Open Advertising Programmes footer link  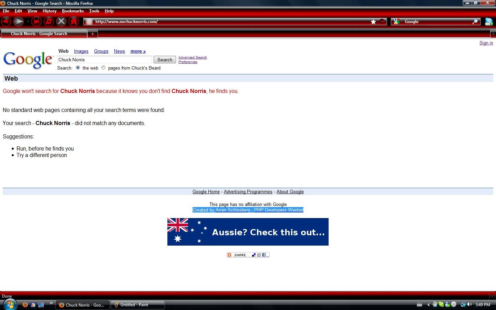coord(248,192)
